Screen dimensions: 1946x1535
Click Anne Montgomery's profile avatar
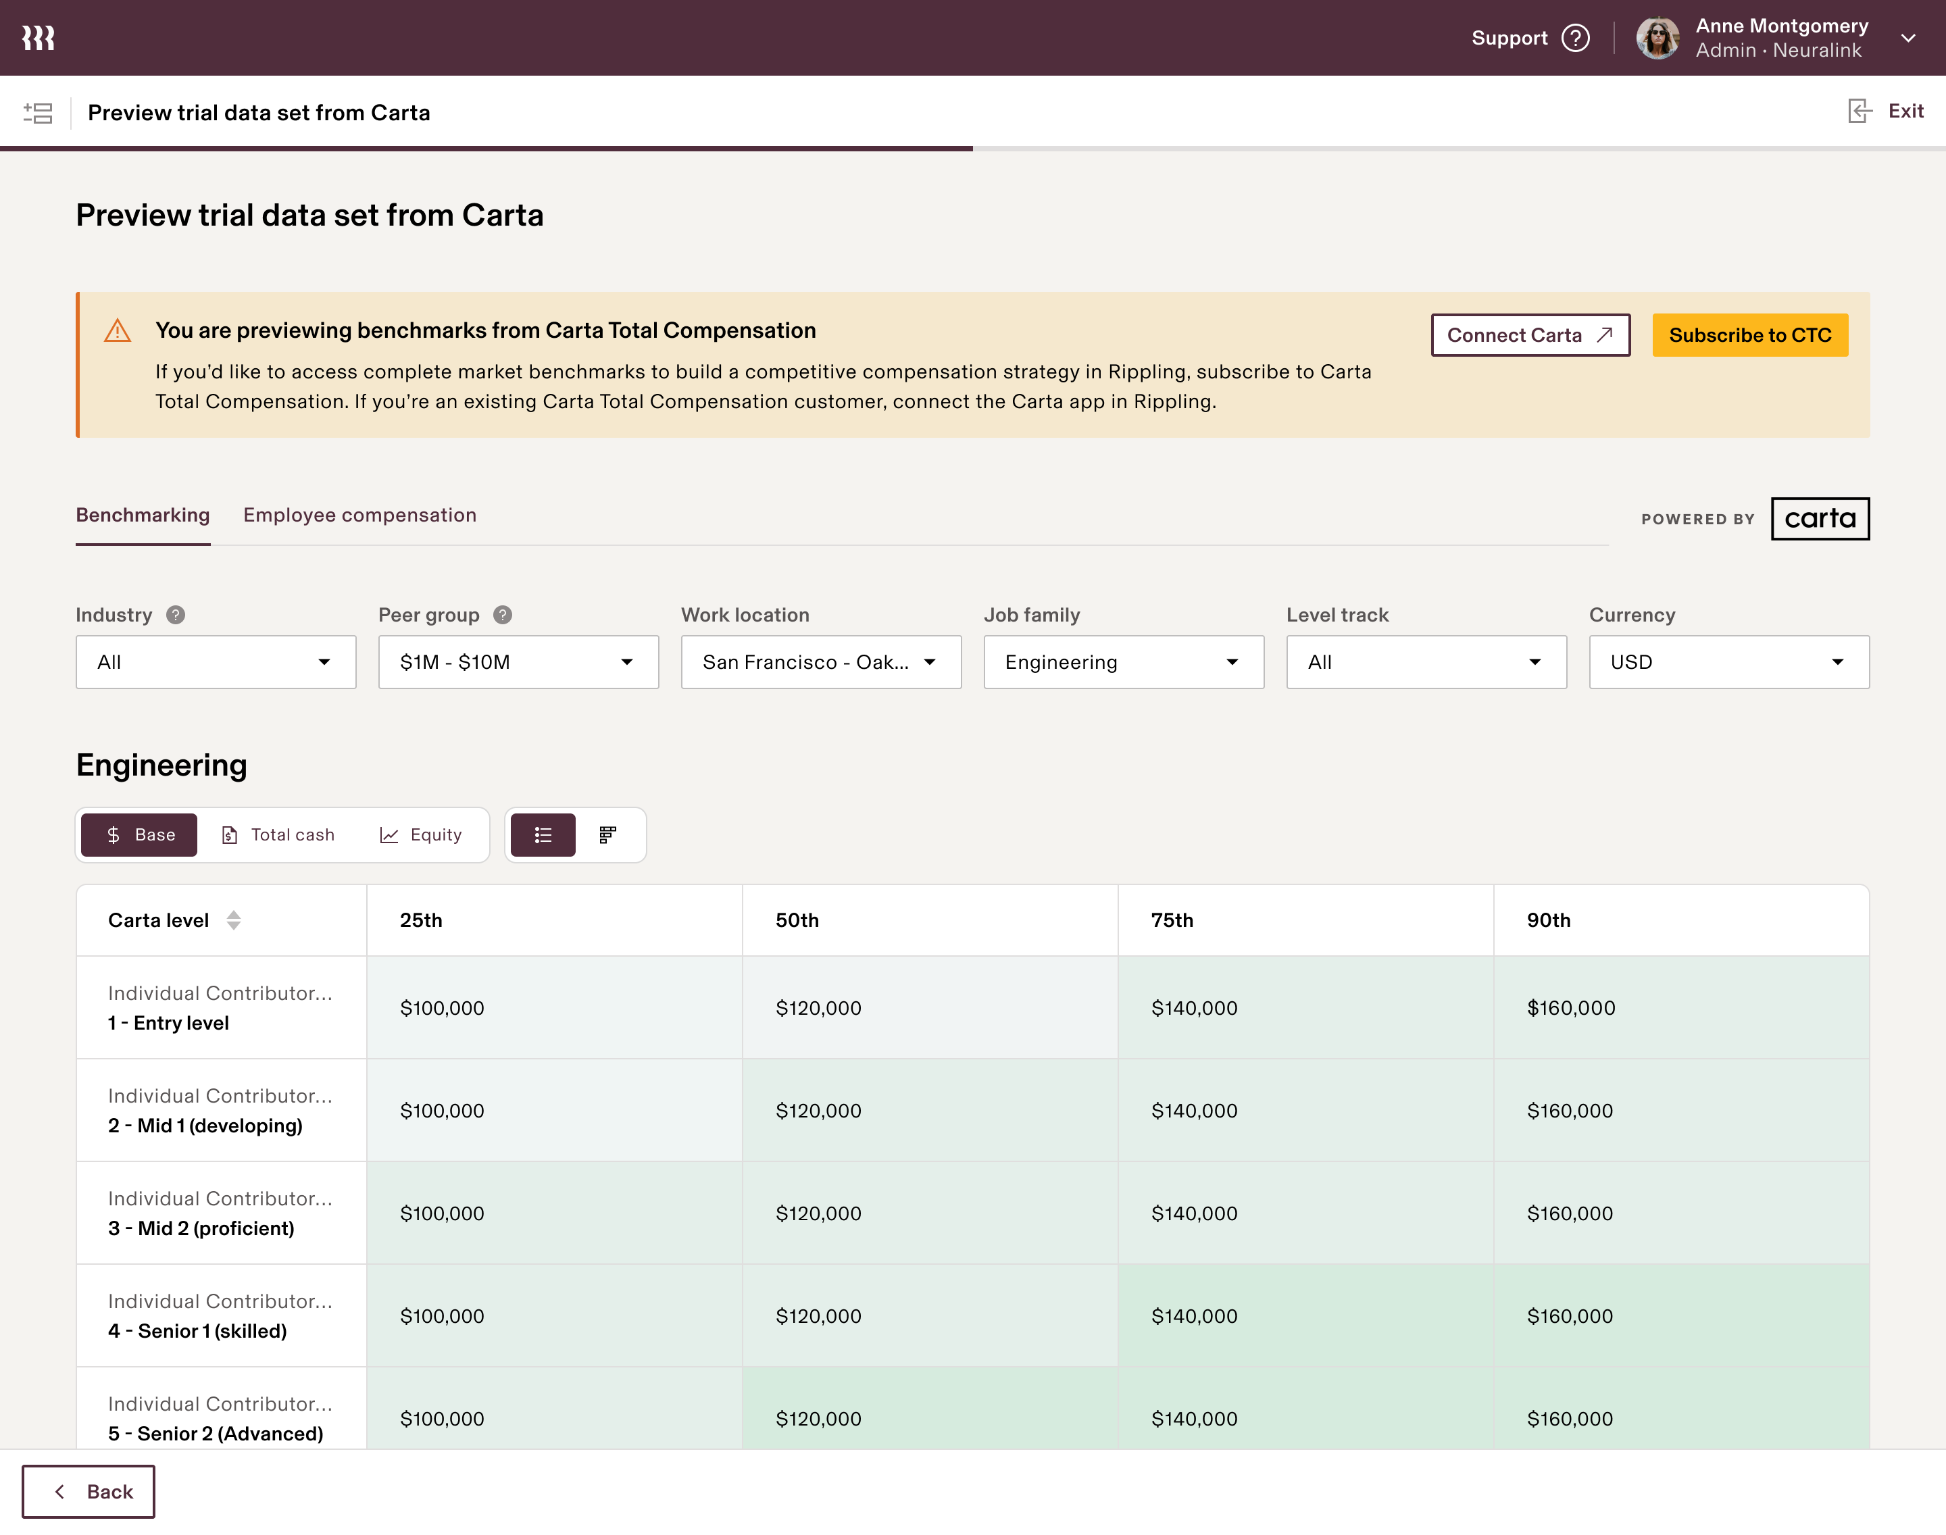point(1657,38)
